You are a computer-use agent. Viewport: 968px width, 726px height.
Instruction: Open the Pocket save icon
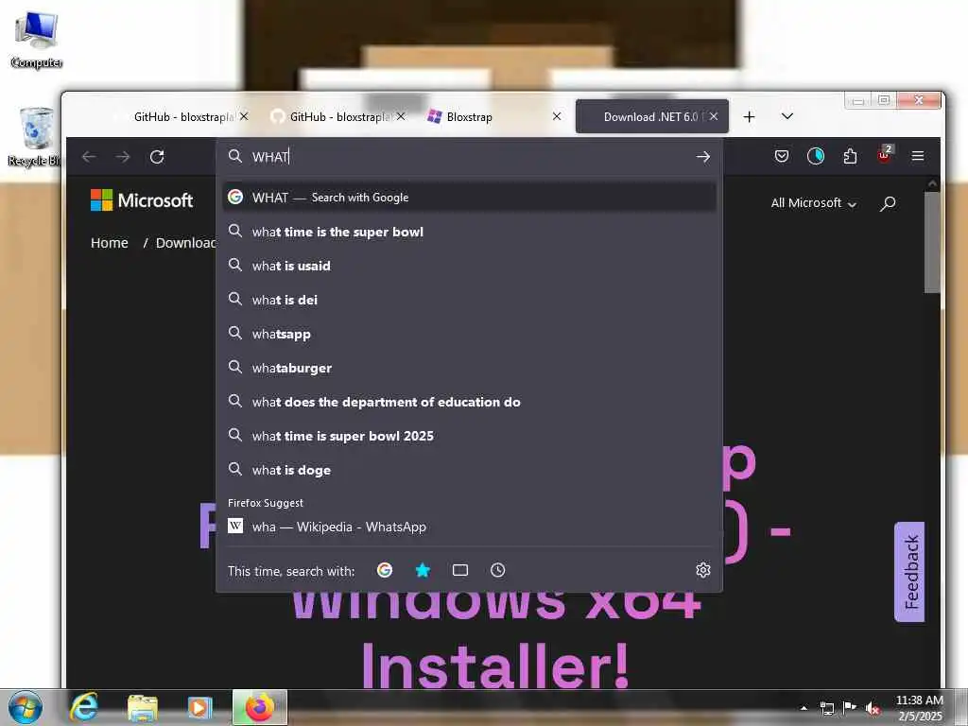pyautogui.click(x=782, y=156)
